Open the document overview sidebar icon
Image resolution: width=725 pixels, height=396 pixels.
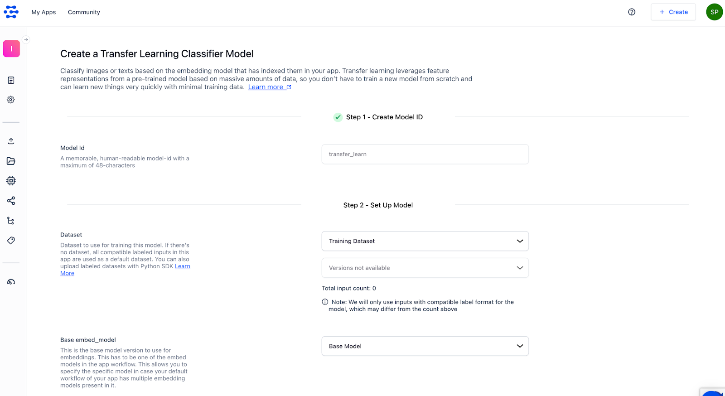(11, 80)
